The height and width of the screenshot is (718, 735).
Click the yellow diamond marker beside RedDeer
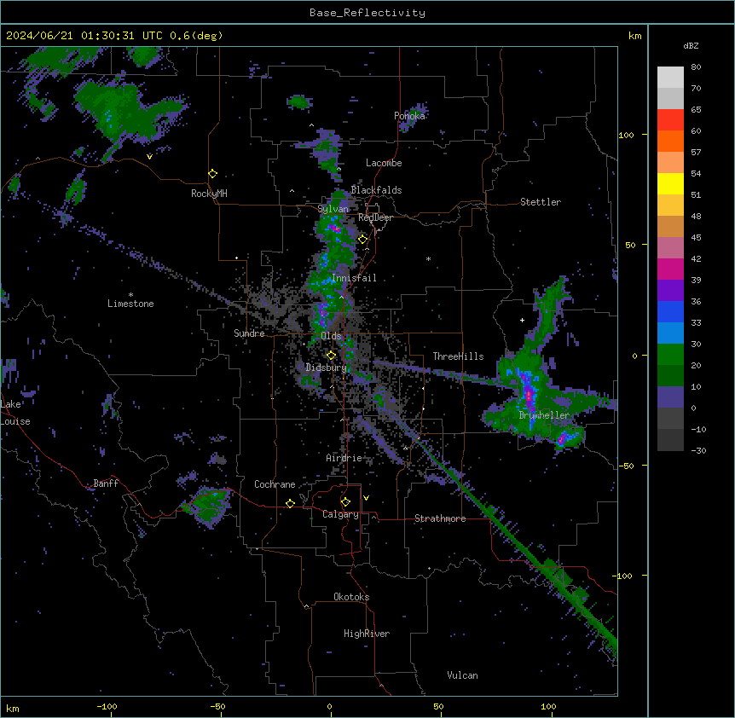point(363,240)
